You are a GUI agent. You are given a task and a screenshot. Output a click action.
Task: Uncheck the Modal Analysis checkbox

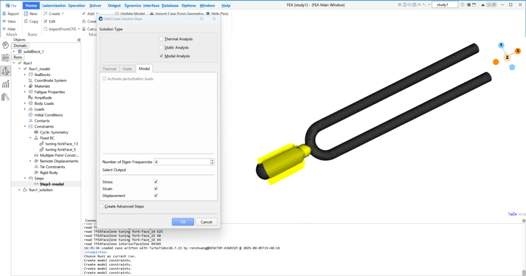coord(161,56)
